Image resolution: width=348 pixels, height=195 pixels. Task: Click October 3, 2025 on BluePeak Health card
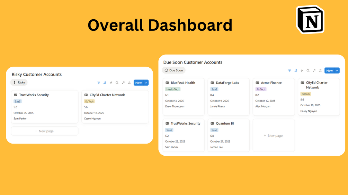175,101
